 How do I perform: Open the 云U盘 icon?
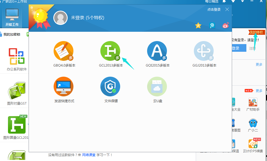click(157, 87)
